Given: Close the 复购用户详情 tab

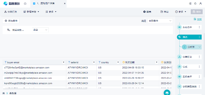Looking at the screenshot, I should pyautogui.click(x=65, y=4).
